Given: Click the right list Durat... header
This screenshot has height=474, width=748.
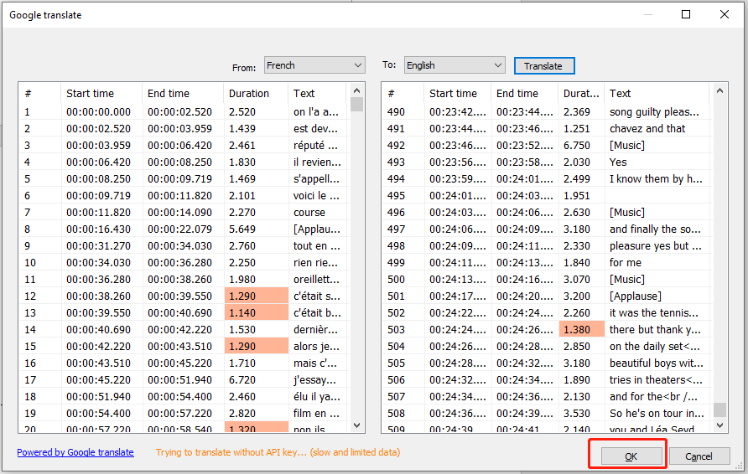Looking at the screenshot, I should tap(581, 93).
